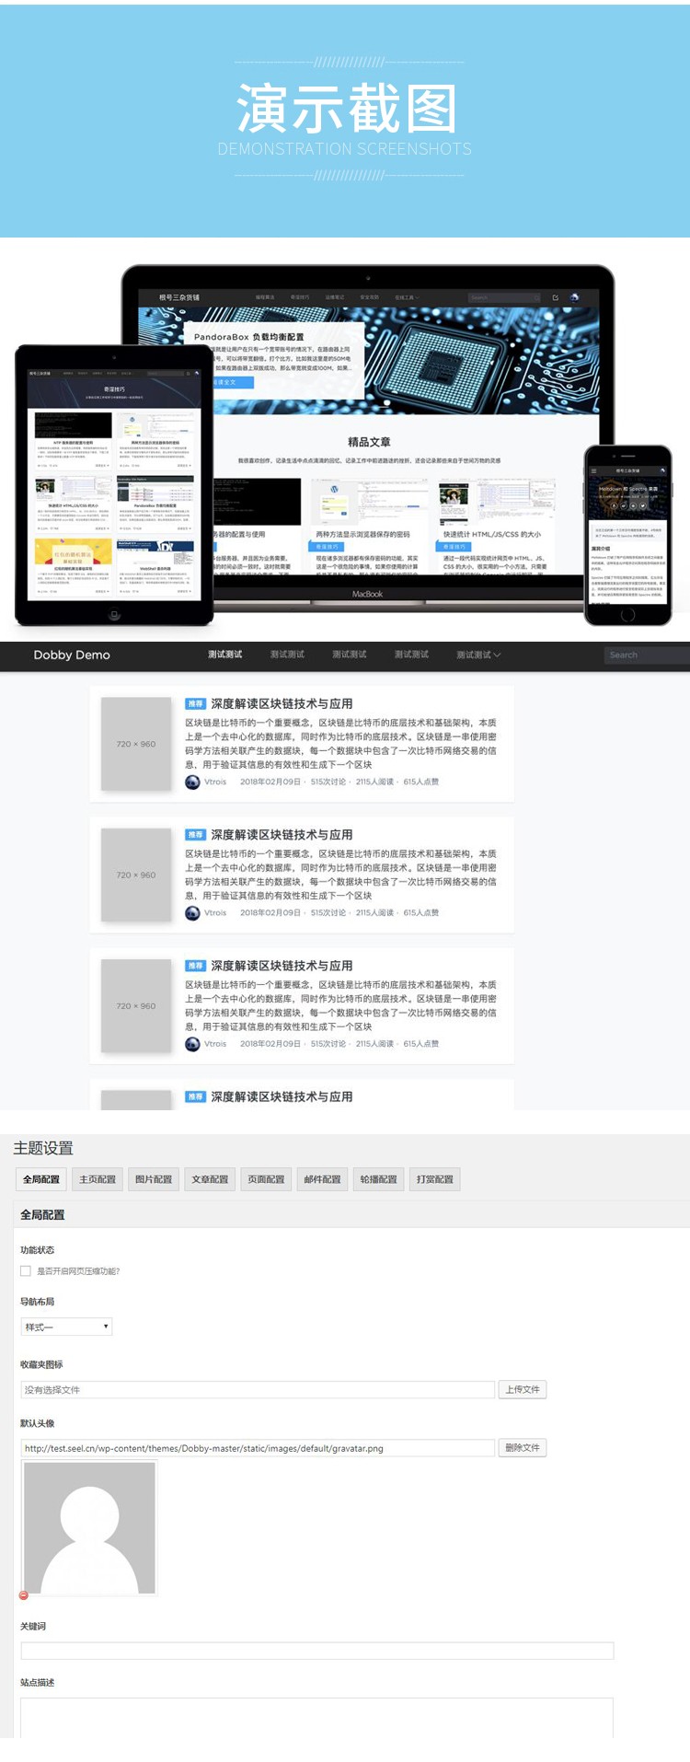690x1762 pixels.
Task: Click the 关键词 input field
Action: [316, 1651]
